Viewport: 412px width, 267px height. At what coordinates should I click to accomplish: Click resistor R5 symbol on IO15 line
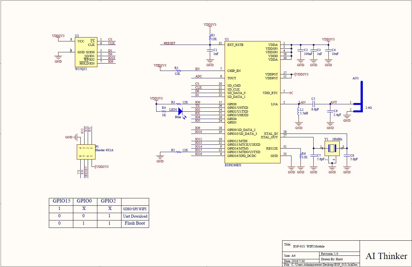pyautogui.click(x=178, y=152)
